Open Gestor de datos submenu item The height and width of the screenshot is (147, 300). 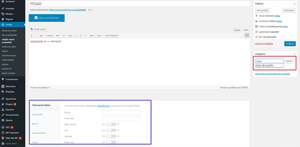(x=9, y=47)
